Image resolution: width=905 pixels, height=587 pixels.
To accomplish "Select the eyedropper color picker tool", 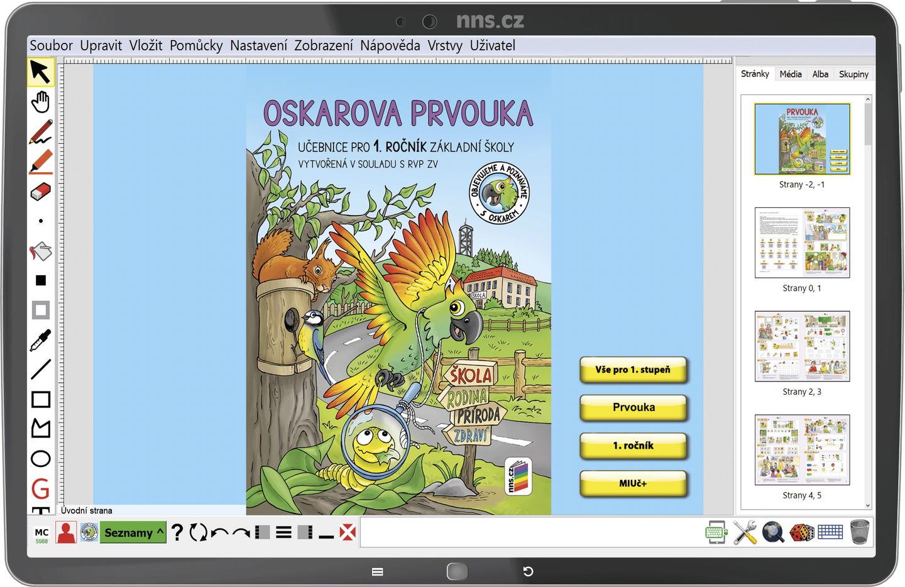I will (x=41, y=340).
